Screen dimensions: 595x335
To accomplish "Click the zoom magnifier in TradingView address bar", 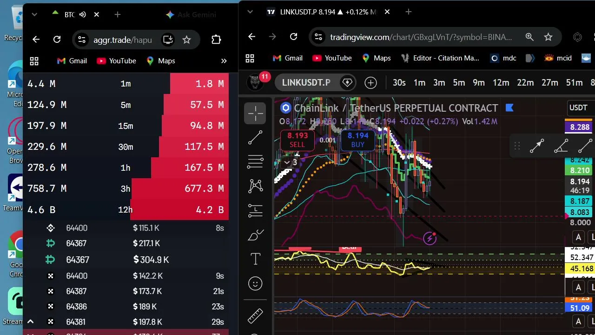I will 529,37.
